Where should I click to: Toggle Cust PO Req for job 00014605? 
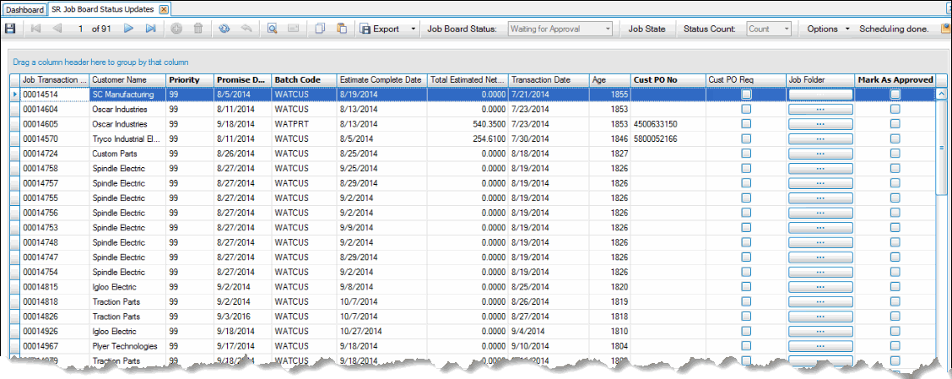(x=746, y=124)
